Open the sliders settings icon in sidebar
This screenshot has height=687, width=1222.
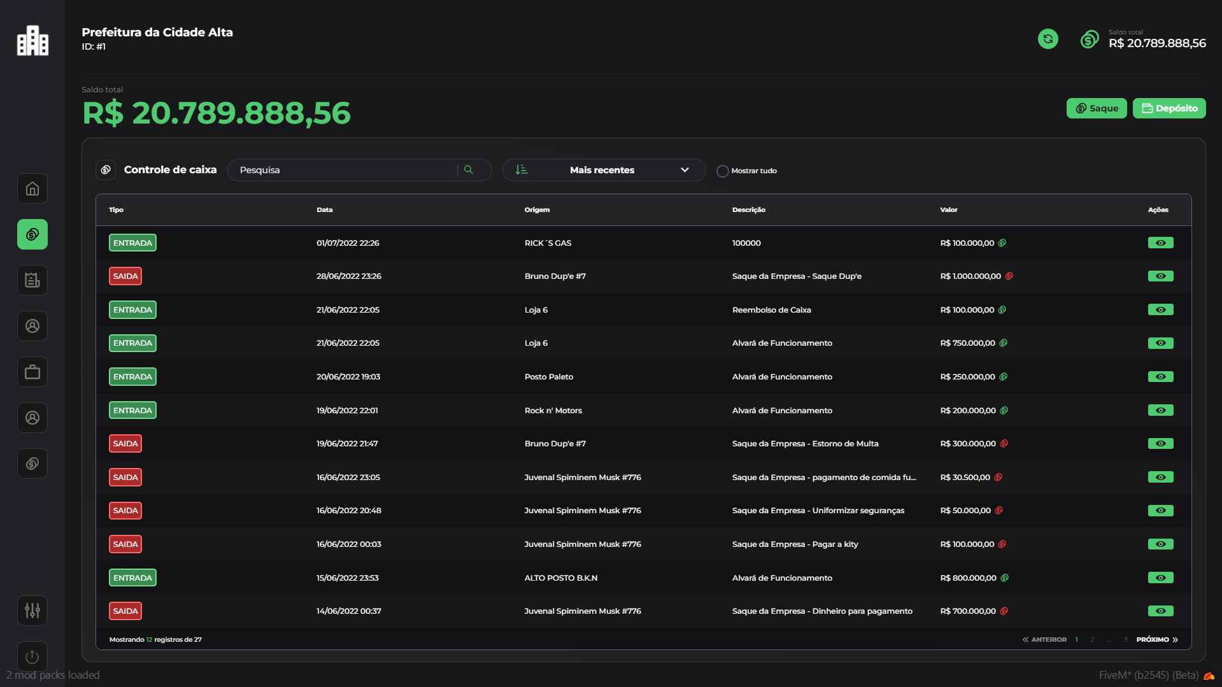click(x=32, y=611)
